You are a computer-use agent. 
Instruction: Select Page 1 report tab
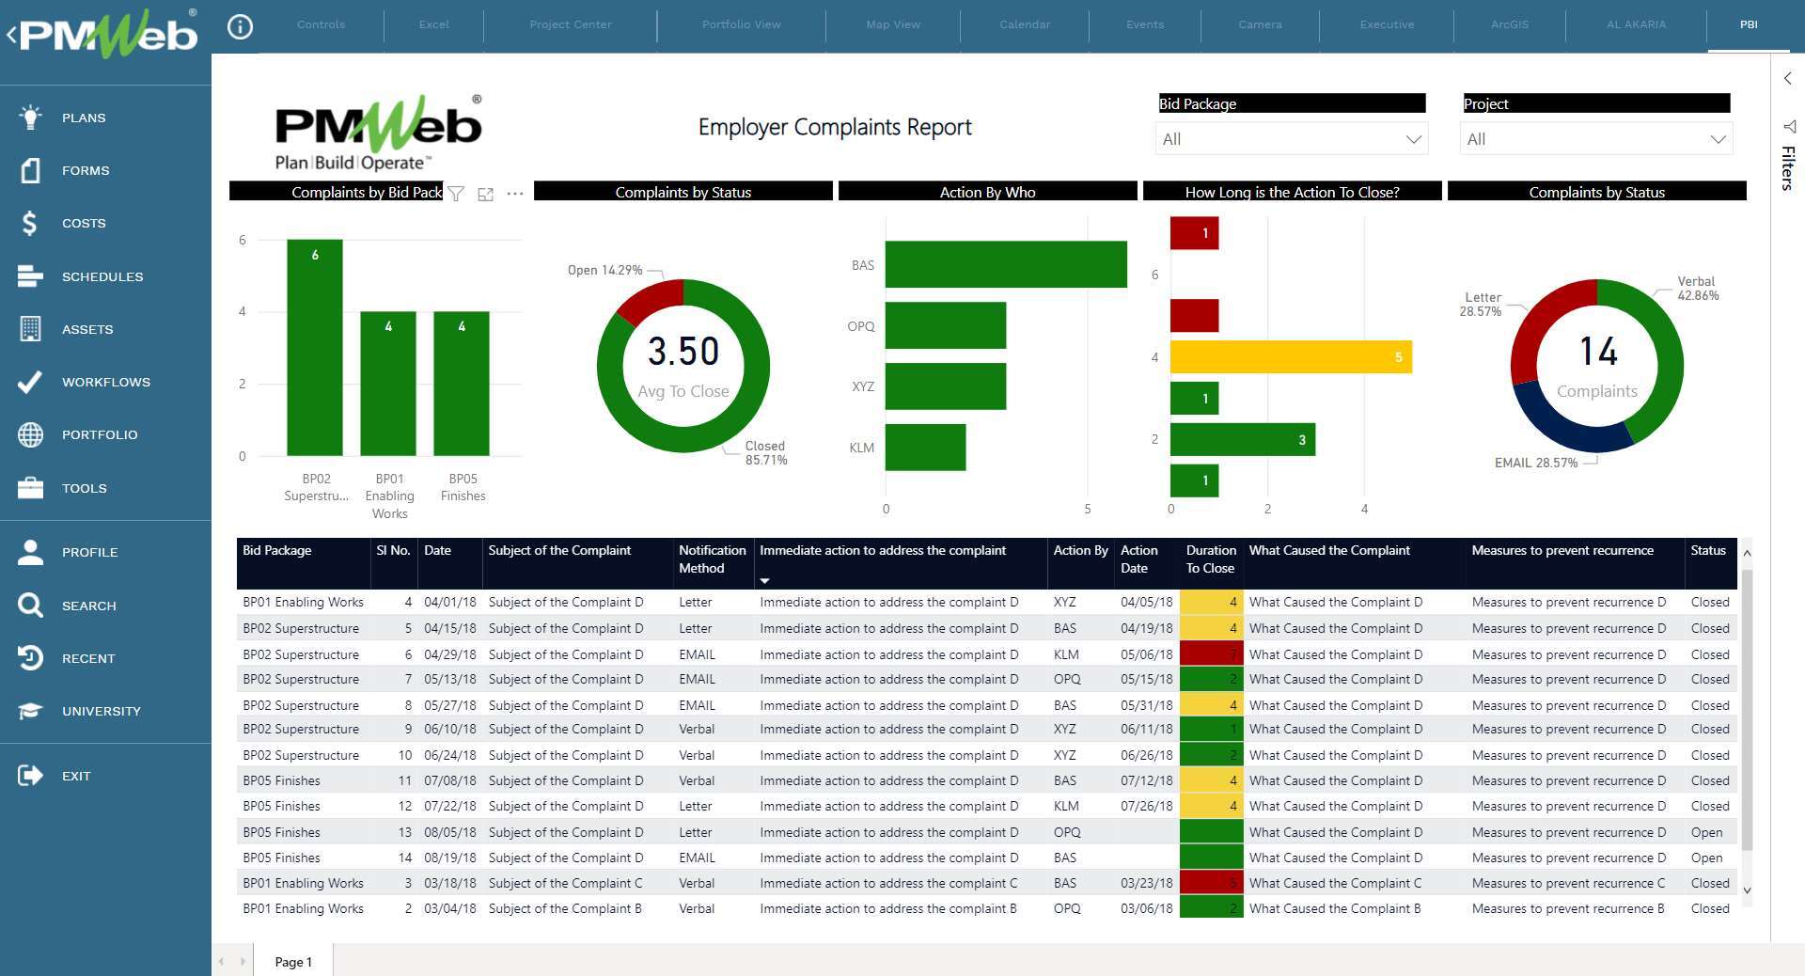[x=293, y=962]
